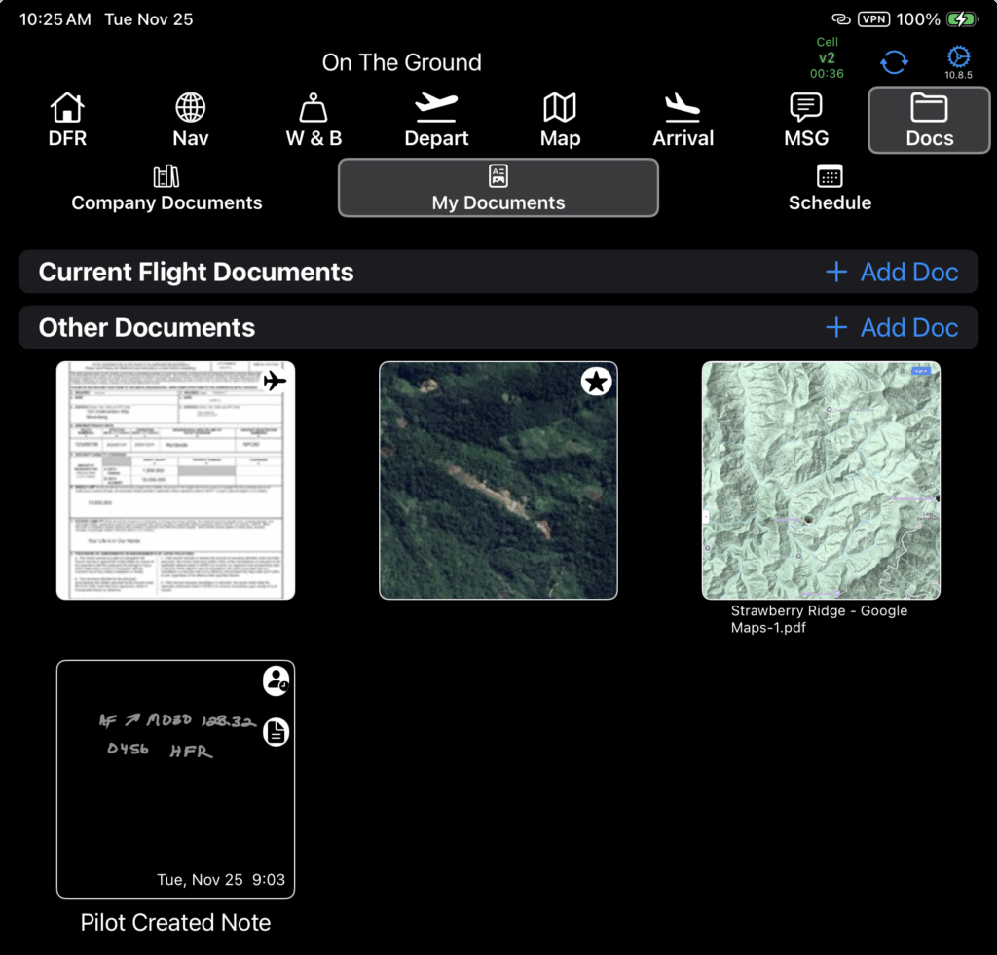Open the Pilot Created Note thumbnail

coord(175,779)
